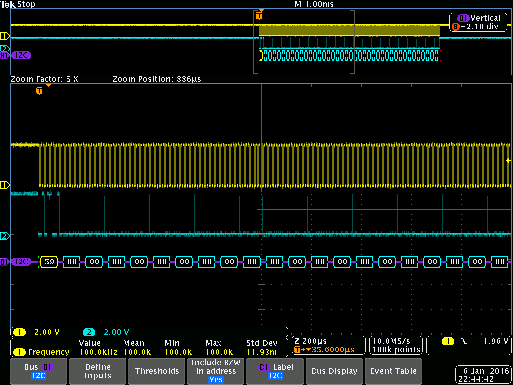The image size is (513, 385).
Task: Click the channel 2 ground marker in the zoomed view
Action: (5, 236)
